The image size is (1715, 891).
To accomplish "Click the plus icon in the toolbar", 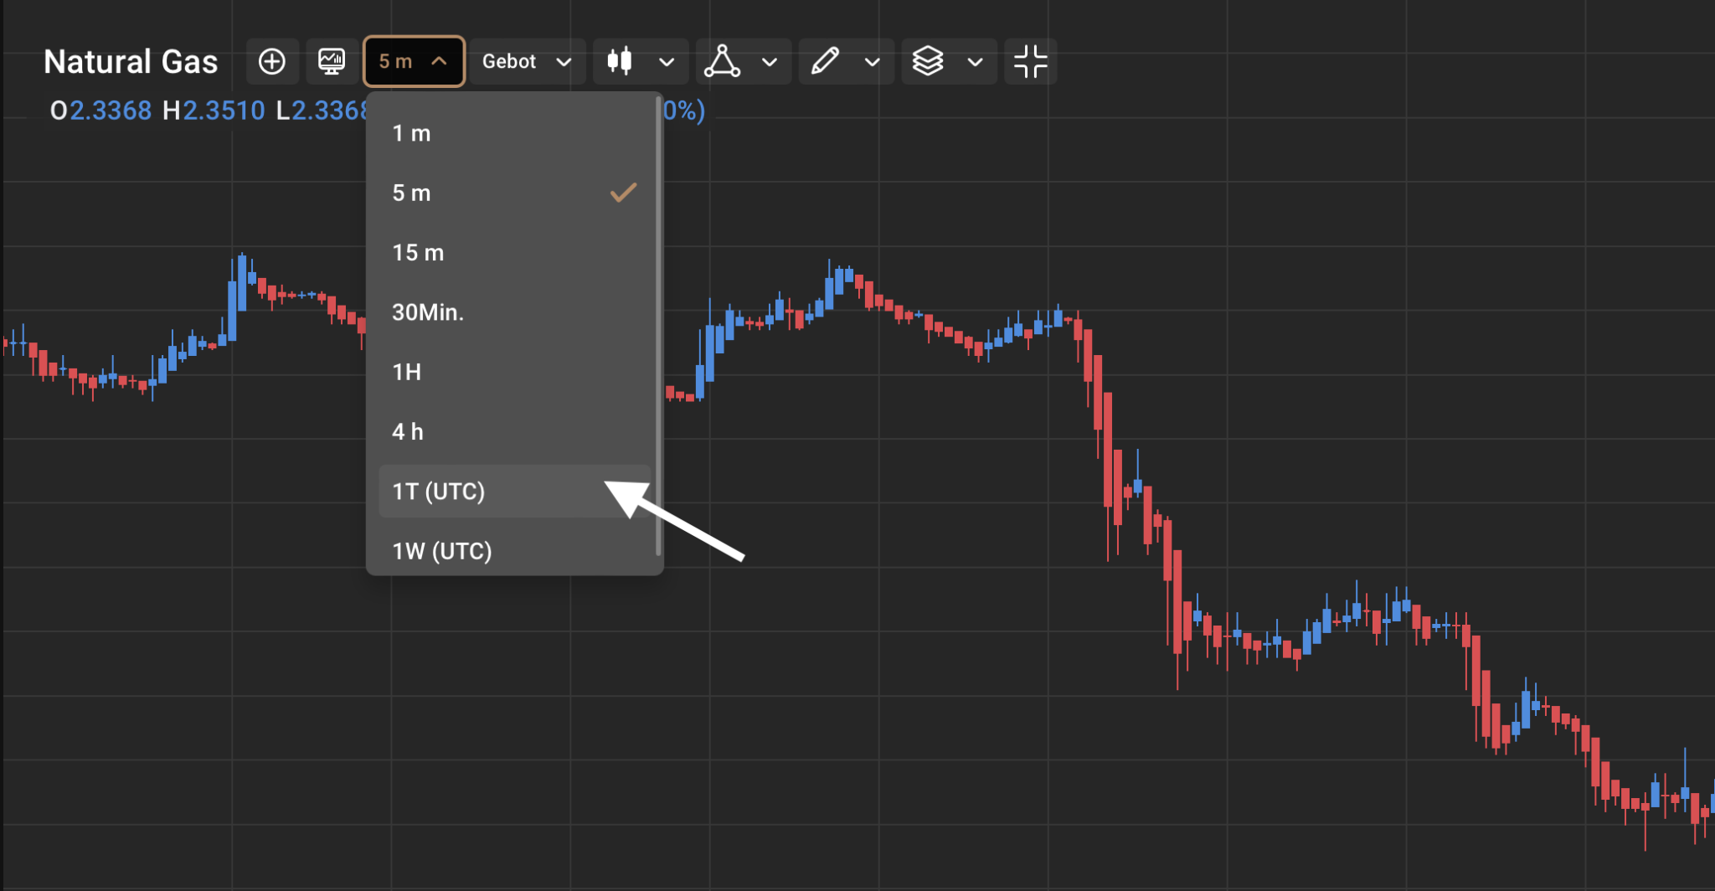I will click(272, 61).
